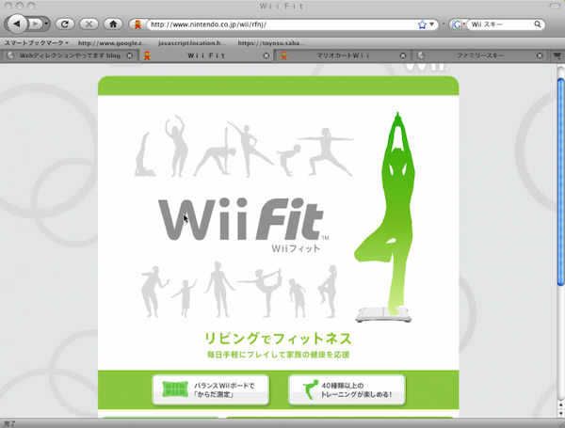Open the address bar history dropdown
565x428 pixels.
click(x=432, y=24)
